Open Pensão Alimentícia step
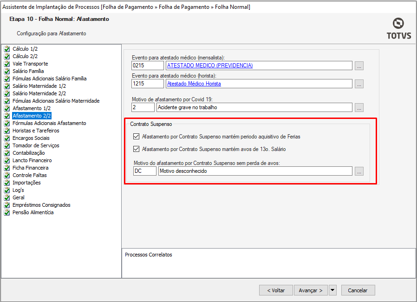 tap(33, 213)
